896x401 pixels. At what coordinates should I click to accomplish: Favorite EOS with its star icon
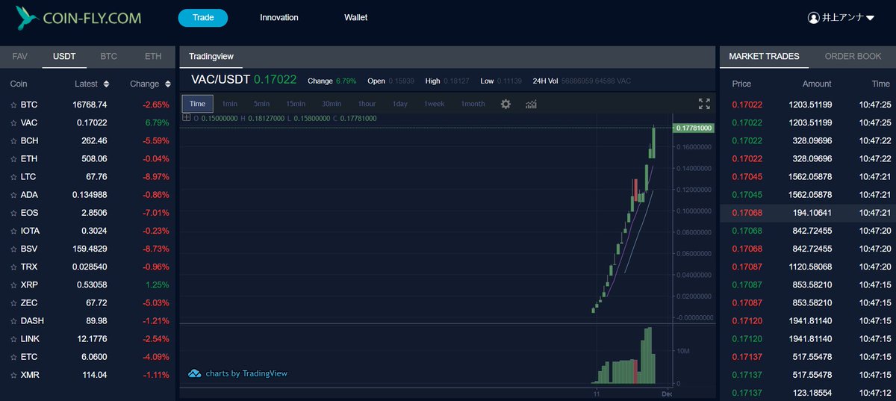click(13, 213)
